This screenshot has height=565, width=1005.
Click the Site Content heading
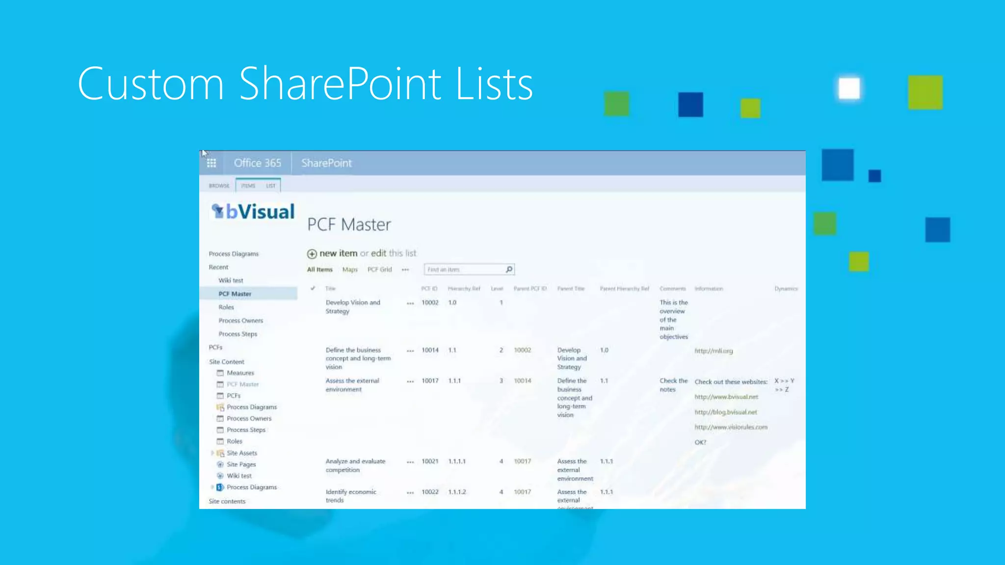tap(226, 362)
